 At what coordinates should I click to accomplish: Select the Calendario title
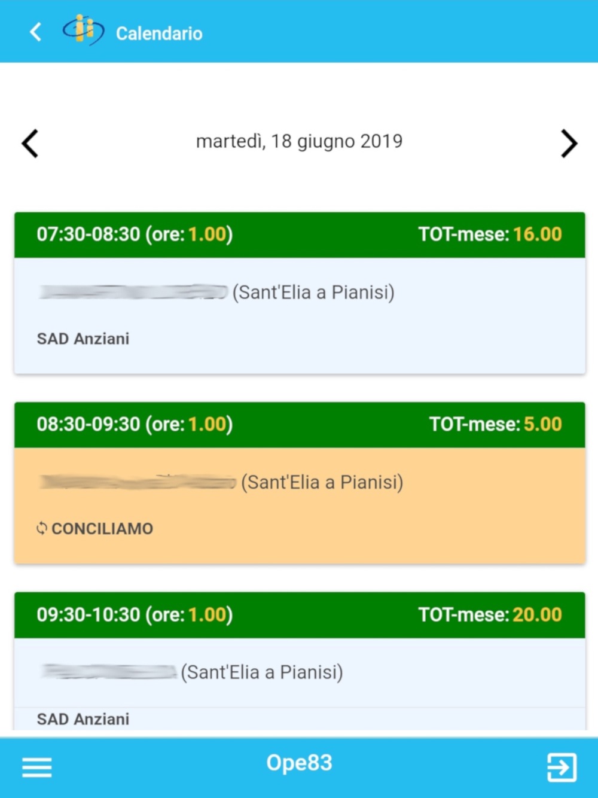pos(159,33)
